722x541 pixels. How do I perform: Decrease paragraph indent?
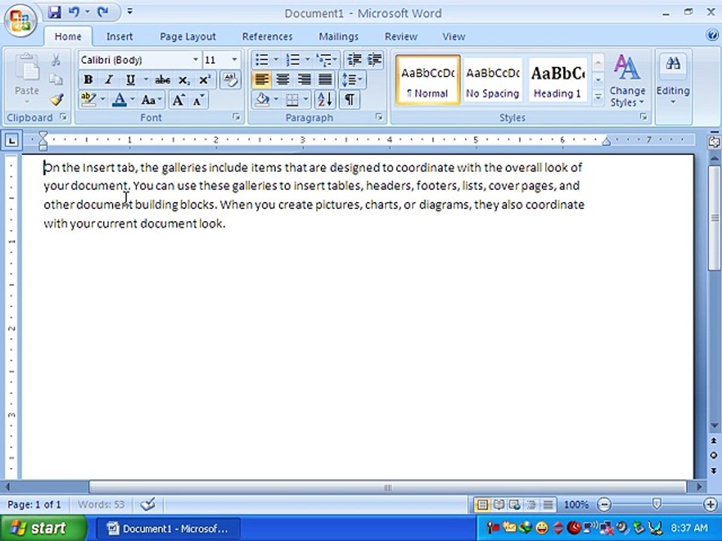tap(354, 60)
